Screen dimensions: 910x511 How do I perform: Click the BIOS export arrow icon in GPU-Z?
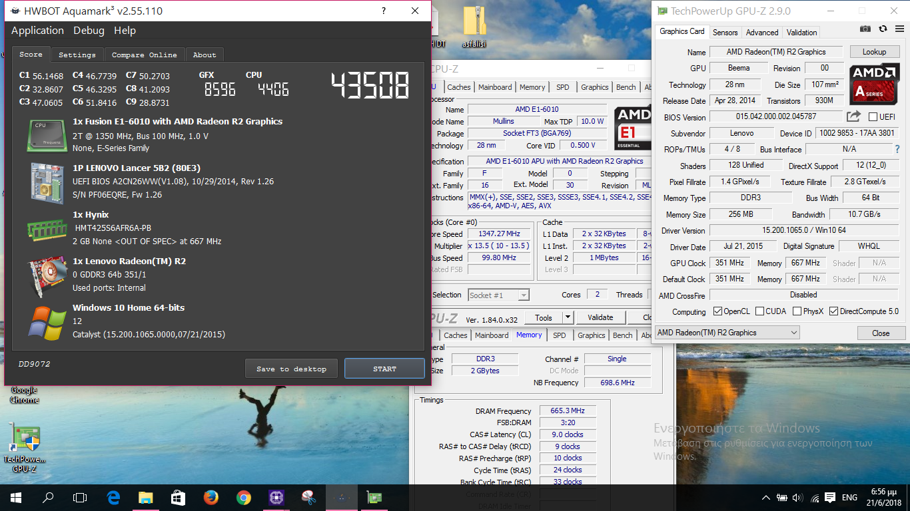[x=853, y=116]
